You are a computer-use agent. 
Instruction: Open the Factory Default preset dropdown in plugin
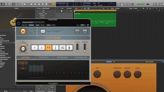33,22
